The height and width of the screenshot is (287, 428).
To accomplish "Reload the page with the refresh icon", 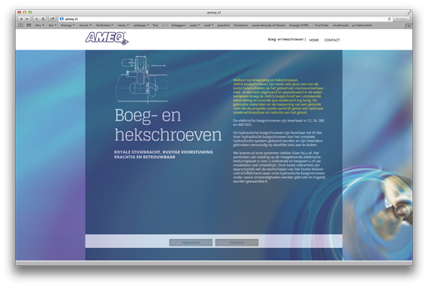I will (x=389, y=19).
